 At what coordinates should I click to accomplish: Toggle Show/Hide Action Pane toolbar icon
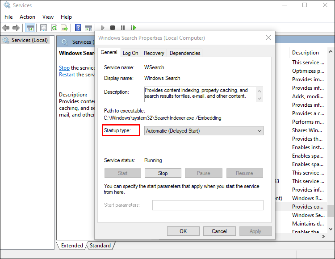pyautogui.click(x=88, y=28)
